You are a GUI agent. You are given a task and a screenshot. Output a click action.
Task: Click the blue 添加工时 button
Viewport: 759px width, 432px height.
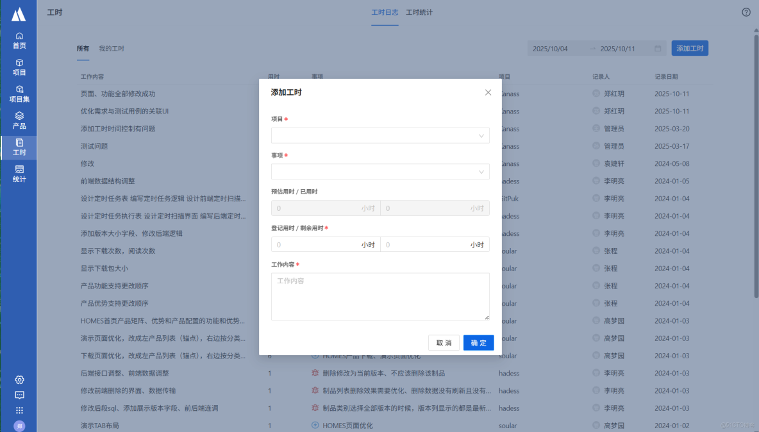[690, 48]
